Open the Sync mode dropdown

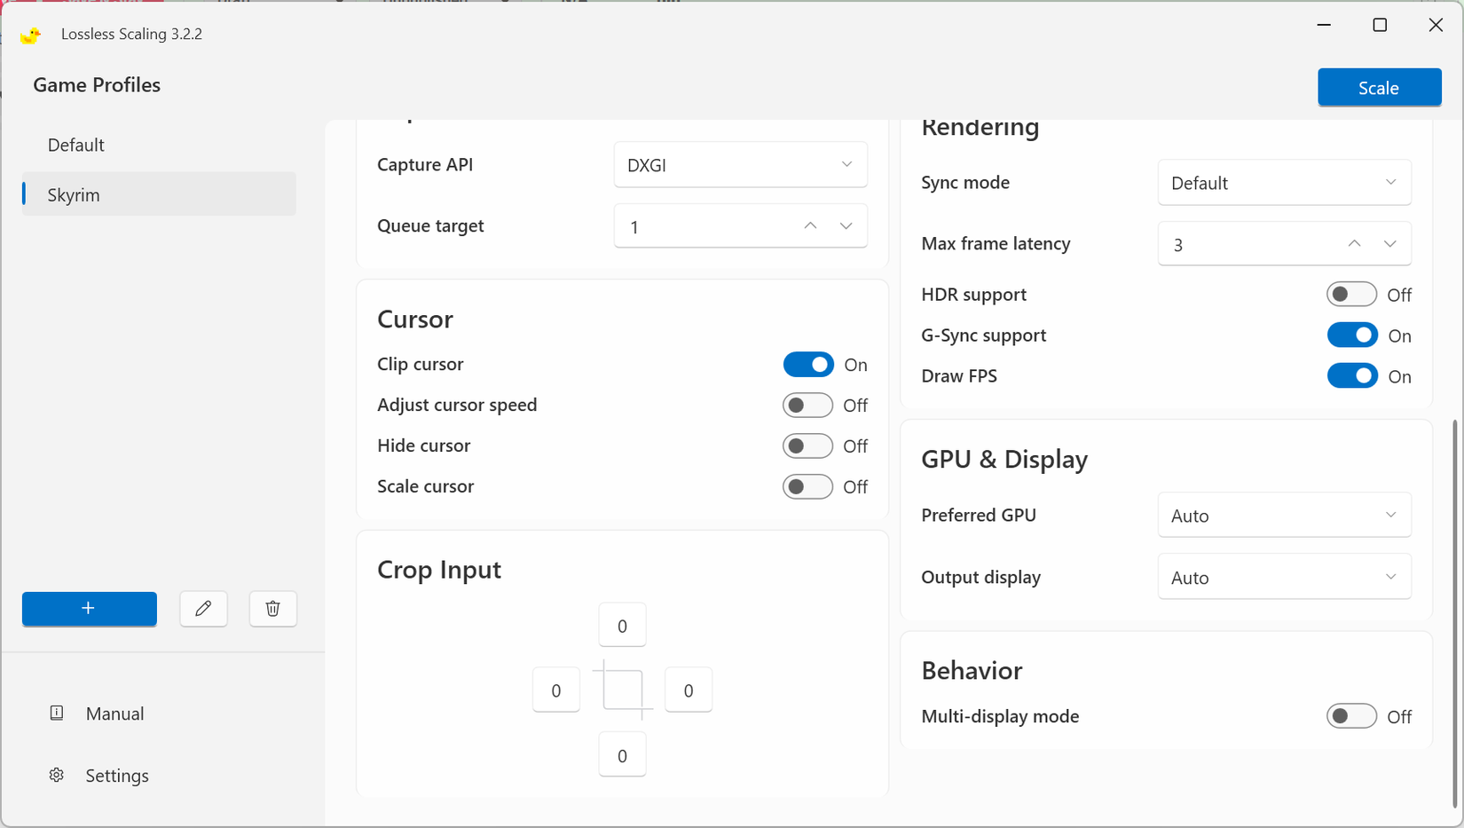pyautogui.click(x=1284, y=182)
